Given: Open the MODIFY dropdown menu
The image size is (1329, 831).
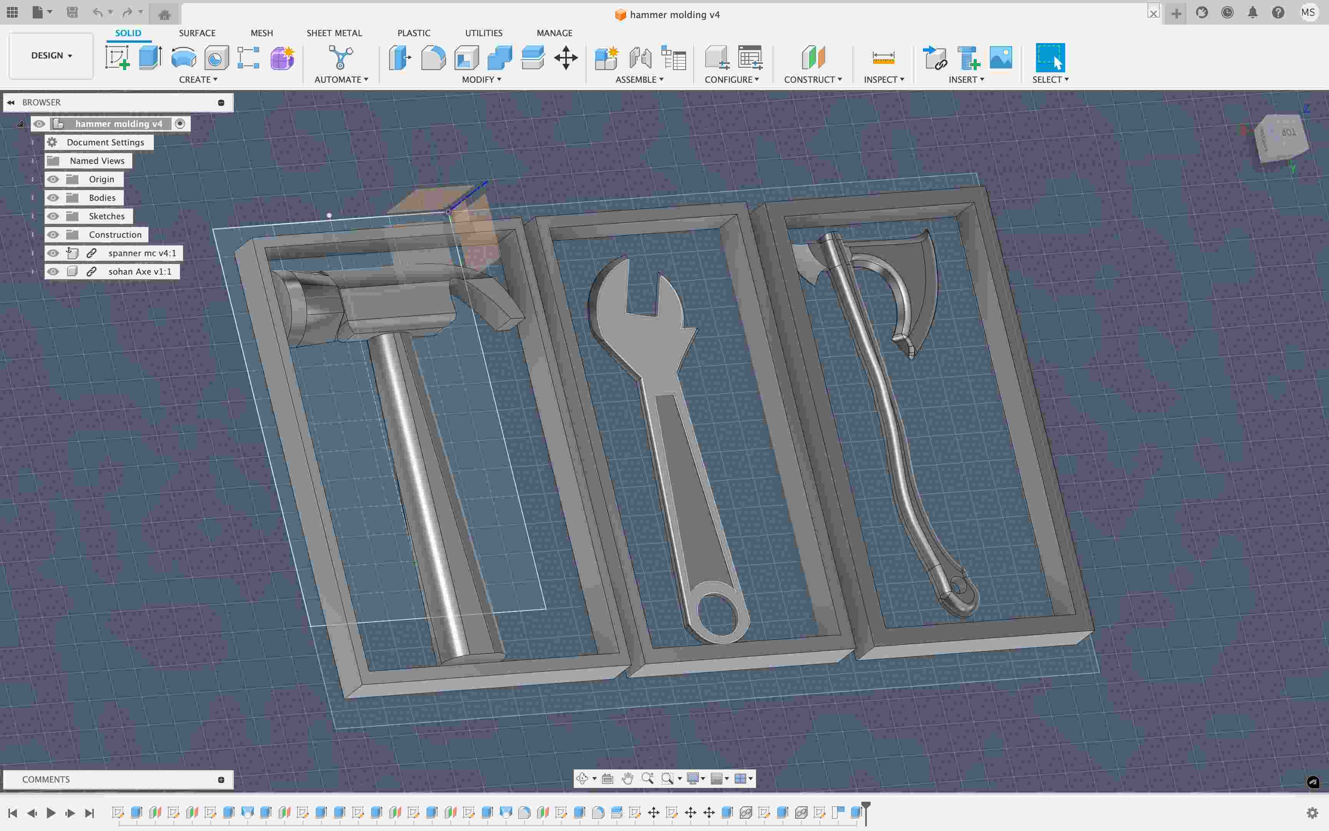Looking at the screenshot, I should [x=481, y=80].
